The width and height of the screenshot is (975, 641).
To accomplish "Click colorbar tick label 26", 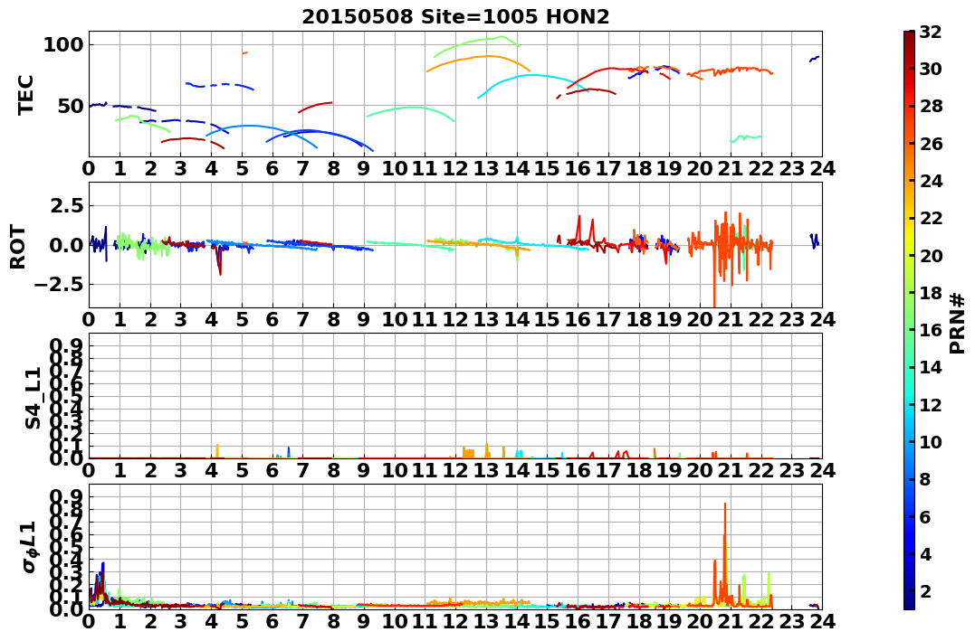I will point(931,144).
